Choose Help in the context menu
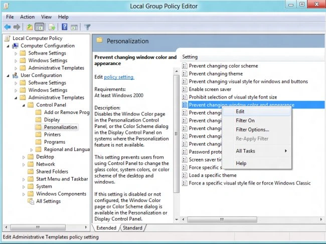Viewport: 326px width, 244px height. pyautogui.click(x=257, y=163)
